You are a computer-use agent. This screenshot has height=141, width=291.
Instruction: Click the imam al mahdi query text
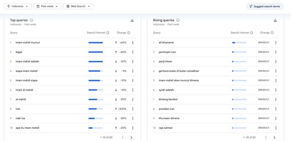tap(24, 90)
